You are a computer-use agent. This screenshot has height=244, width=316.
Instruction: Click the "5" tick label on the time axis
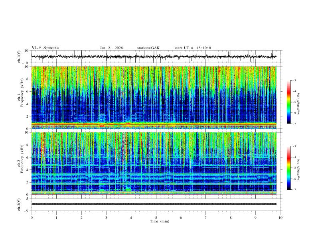pyautogui.click(x=156, y=218)
